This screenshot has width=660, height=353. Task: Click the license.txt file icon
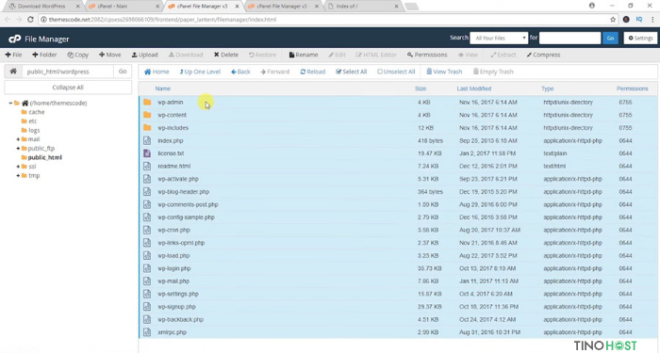tap(147, 152)
